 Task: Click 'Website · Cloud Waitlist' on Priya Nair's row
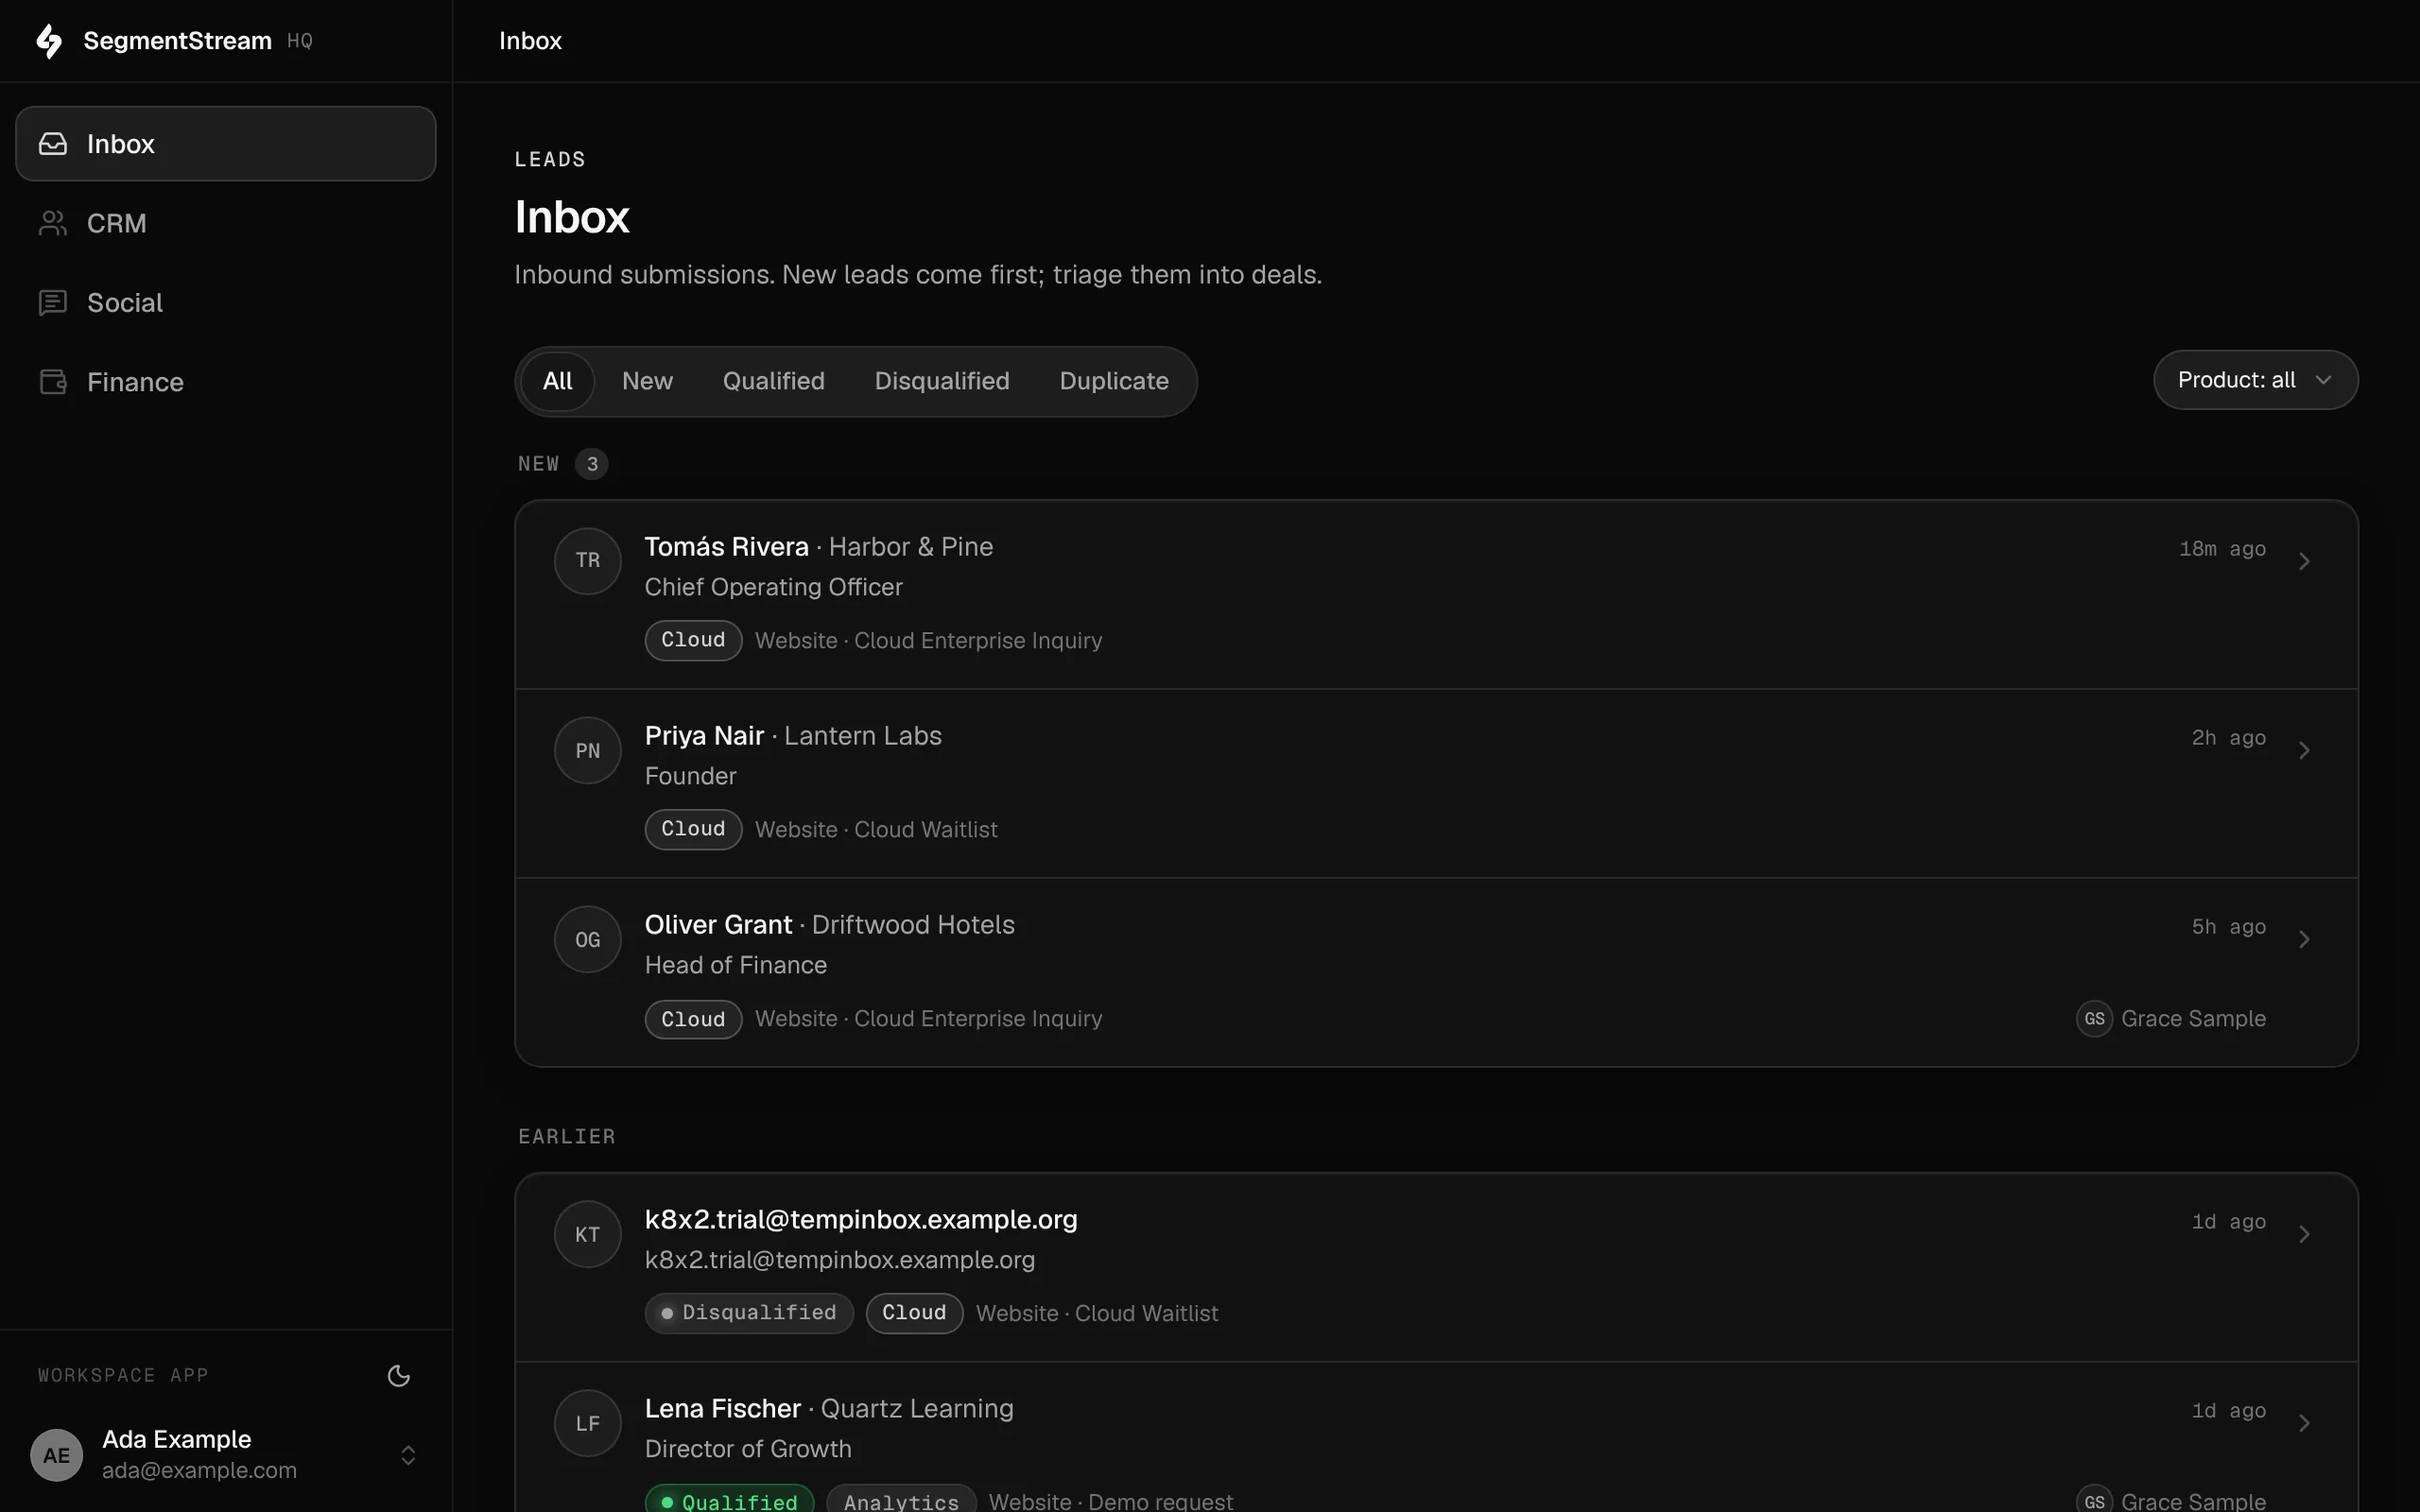point(876,830)
